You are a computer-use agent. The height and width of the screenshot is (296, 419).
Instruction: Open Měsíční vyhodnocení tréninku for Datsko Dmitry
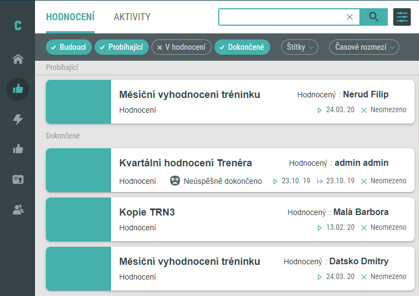coord(190,261)
